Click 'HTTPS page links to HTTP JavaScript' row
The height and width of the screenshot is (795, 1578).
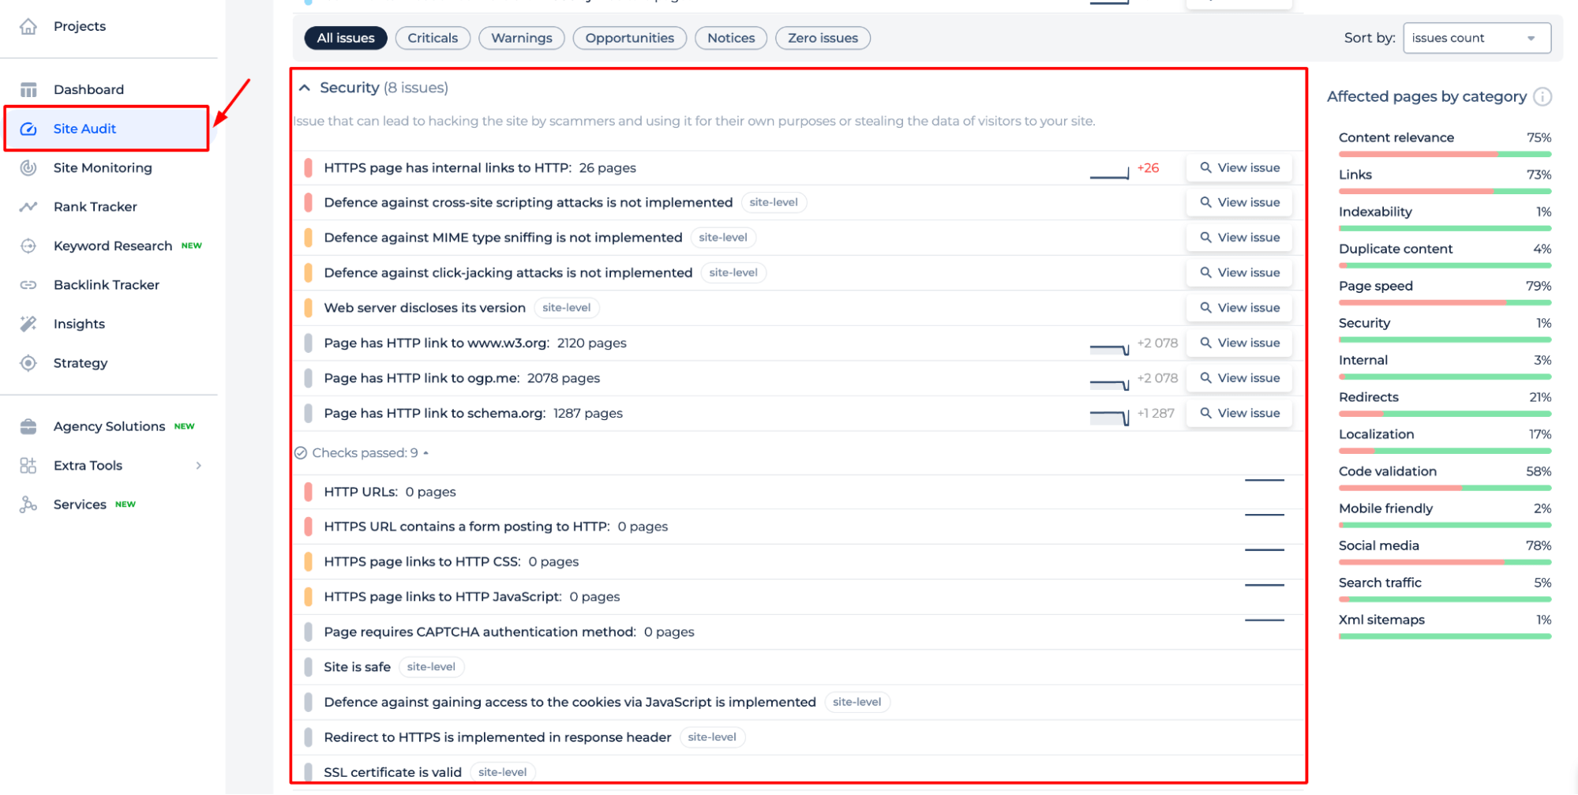click(797, 597)
